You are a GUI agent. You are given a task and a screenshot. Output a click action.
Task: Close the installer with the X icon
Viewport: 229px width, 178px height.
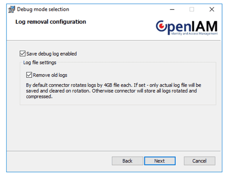click(x=212, y=9)
